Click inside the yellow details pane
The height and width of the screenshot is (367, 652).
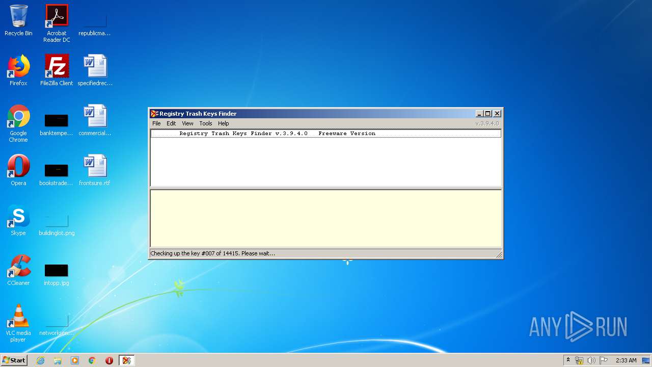[326, 218]
